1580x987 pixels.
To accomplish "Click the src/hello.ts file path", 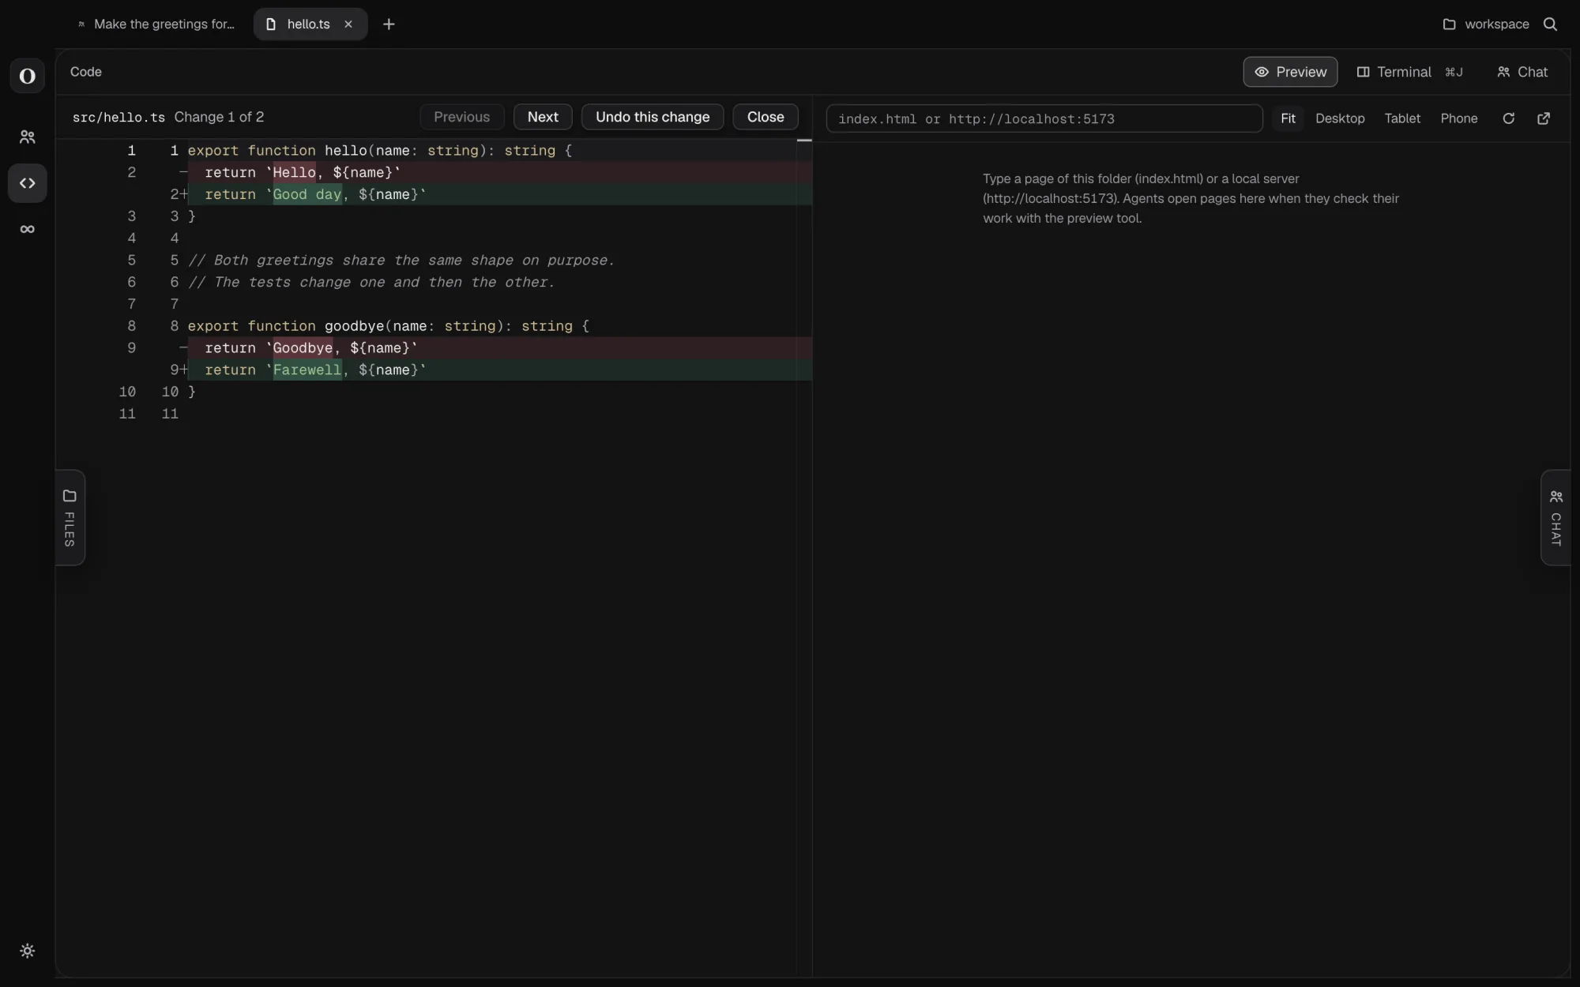I will tap(118, 117).
